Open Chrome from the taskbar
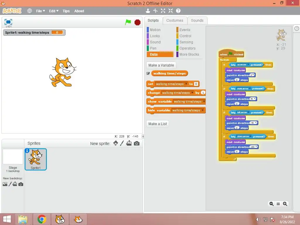Viewport: 300px width, 225px height. point(42,219)
